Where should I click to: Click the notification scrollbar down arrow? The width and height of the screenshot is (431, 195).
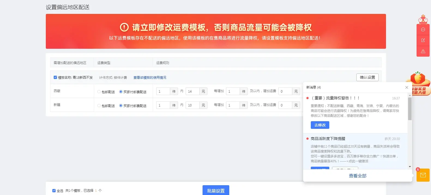(x=410, y=167)
